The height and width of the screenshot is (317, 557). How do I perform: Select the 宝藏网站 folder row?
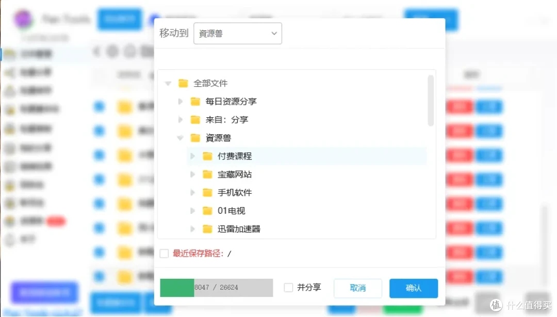(306, 175)
